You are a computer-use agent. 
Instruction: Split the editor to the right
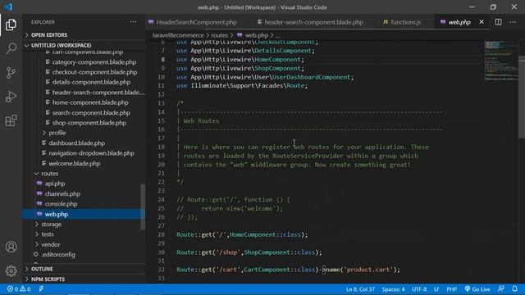point(498,22)
